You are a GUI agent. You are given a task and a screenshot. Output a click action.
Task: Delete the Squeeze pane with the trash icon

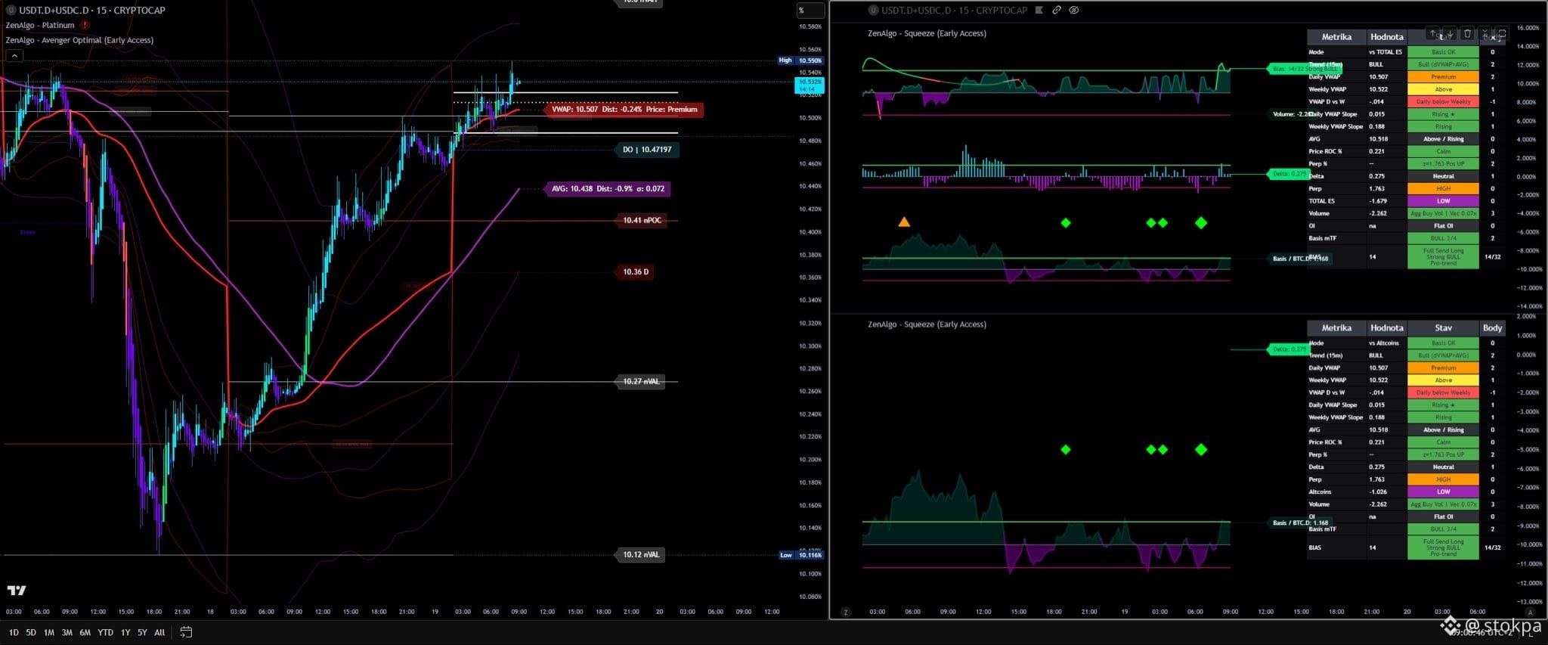(1467, 33)
